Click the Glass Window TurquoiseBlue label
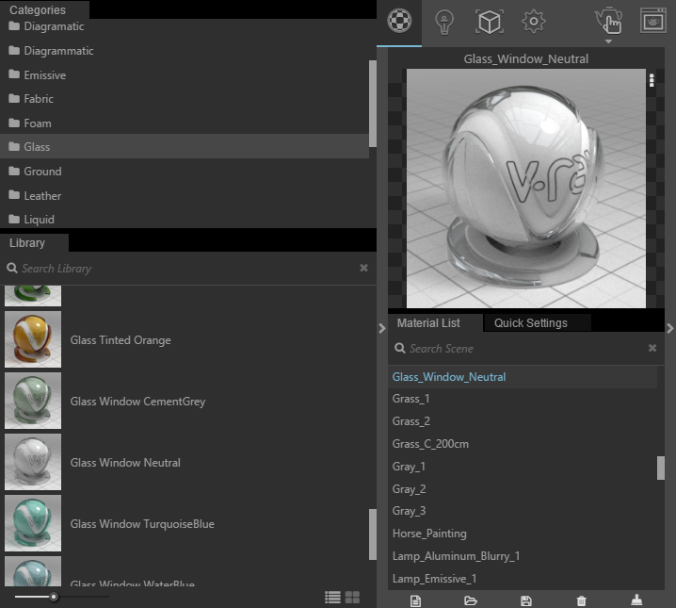This screenshot has height=608, width=676. coord(142,524)
